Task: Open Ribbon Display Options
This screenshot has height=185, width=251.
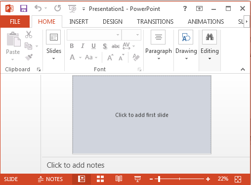Action: [x=199, y=8]
